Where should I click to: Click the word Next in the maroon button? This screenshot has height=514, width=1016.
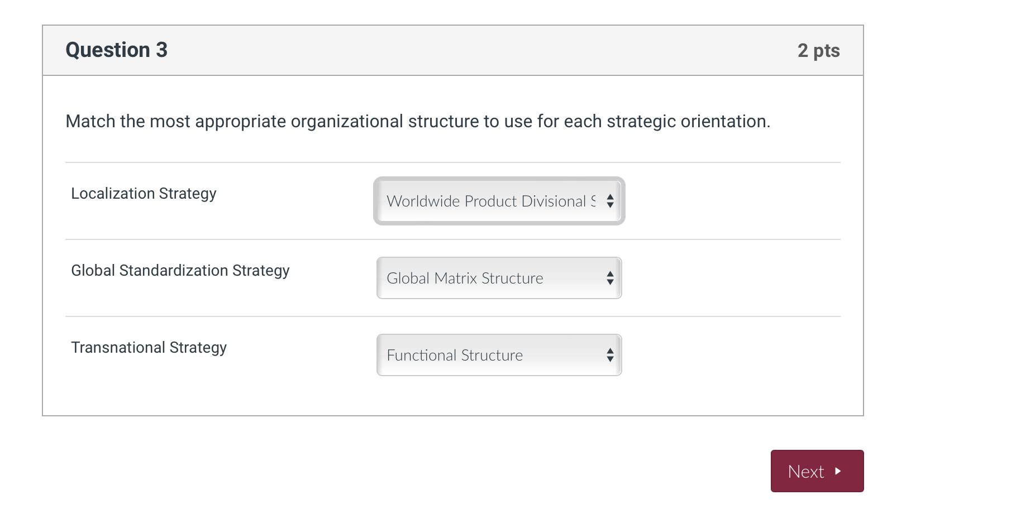pyautogui.click(x=805, y=472)
